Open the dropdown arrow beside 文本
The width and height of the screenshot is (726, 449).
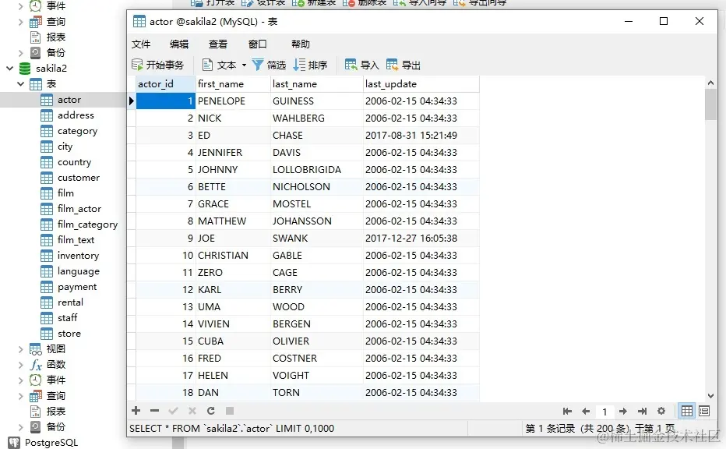244,65
